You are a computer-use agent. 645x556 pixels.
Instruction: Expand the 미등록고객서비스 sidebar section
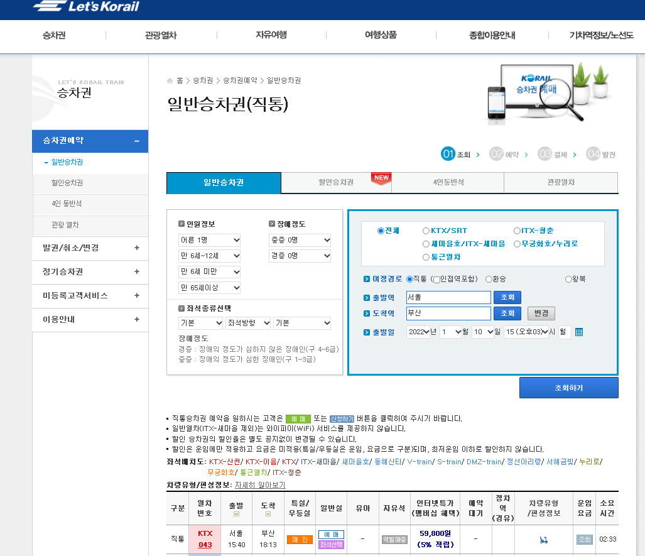pos(90,295)
